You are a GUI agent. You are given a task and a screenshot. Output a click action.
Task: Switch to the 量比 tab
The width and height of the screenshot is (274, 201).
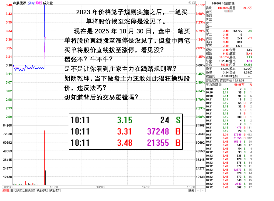(x=13, y=190)
